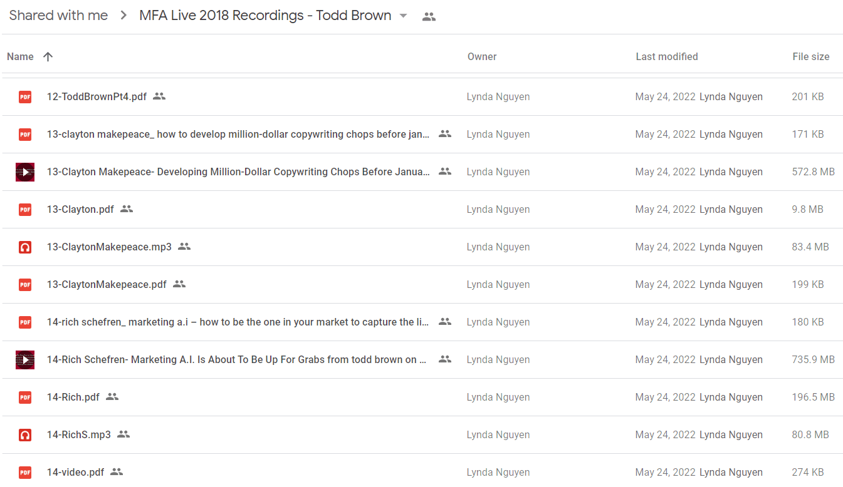This screenshot has width=843, height=487.
Task: Click the shared icon on 13-Clayton Makepeace- Developing video
Action: 445,172
